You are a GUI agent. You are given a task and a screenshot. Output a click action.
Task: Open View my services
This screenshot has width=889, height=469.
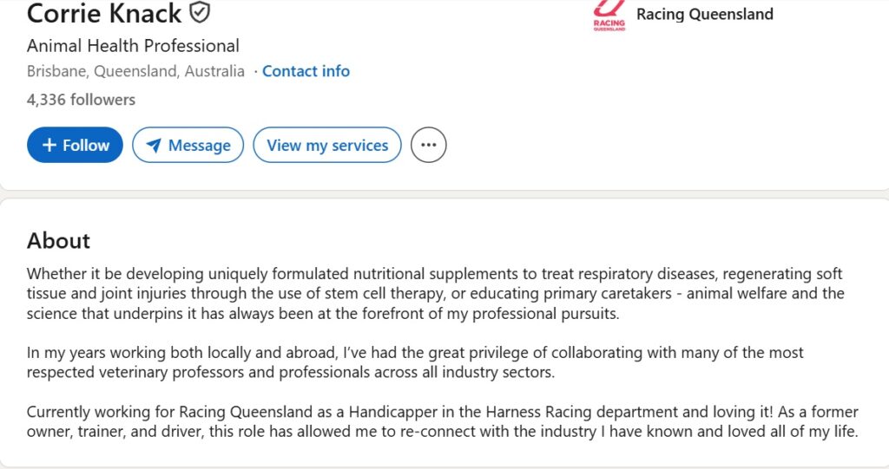(x=327, y=145)
